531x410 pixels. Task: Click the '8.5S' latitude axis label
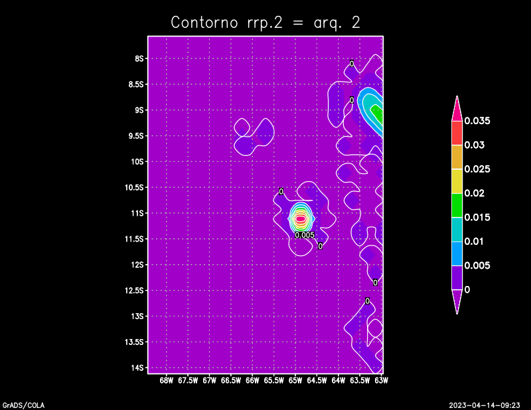(136, 84)
